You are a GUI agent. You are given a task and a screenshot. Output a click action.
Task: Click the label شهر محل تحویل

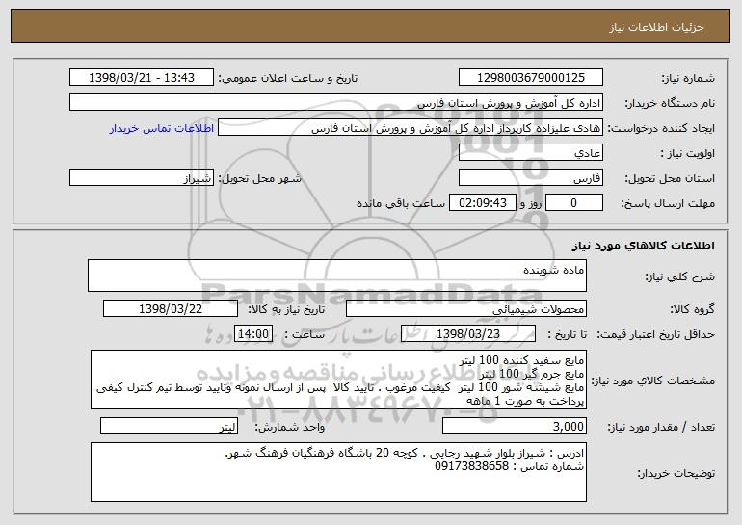point(260,179)
